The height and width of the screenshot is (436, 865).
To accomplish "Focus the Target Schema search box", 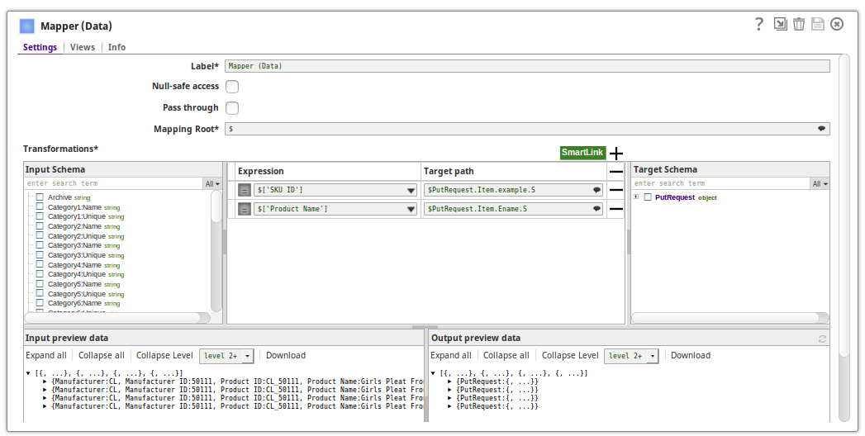I will (720, 183).
